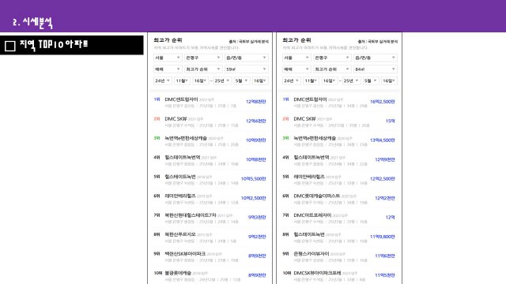Open the 84㎡ area size dropdown
The height and width of the screenshot is (284, 506).
coord(376,69)
